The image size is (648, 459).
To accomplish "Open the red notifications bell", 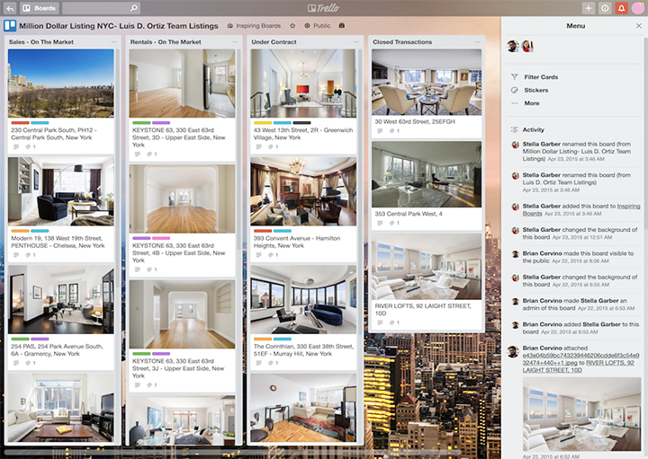I will [x=622, y=8].
